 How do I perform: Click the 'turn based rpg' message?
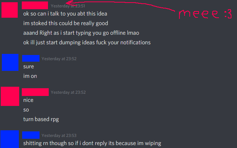pyautogui.click(x=41, y=119)
